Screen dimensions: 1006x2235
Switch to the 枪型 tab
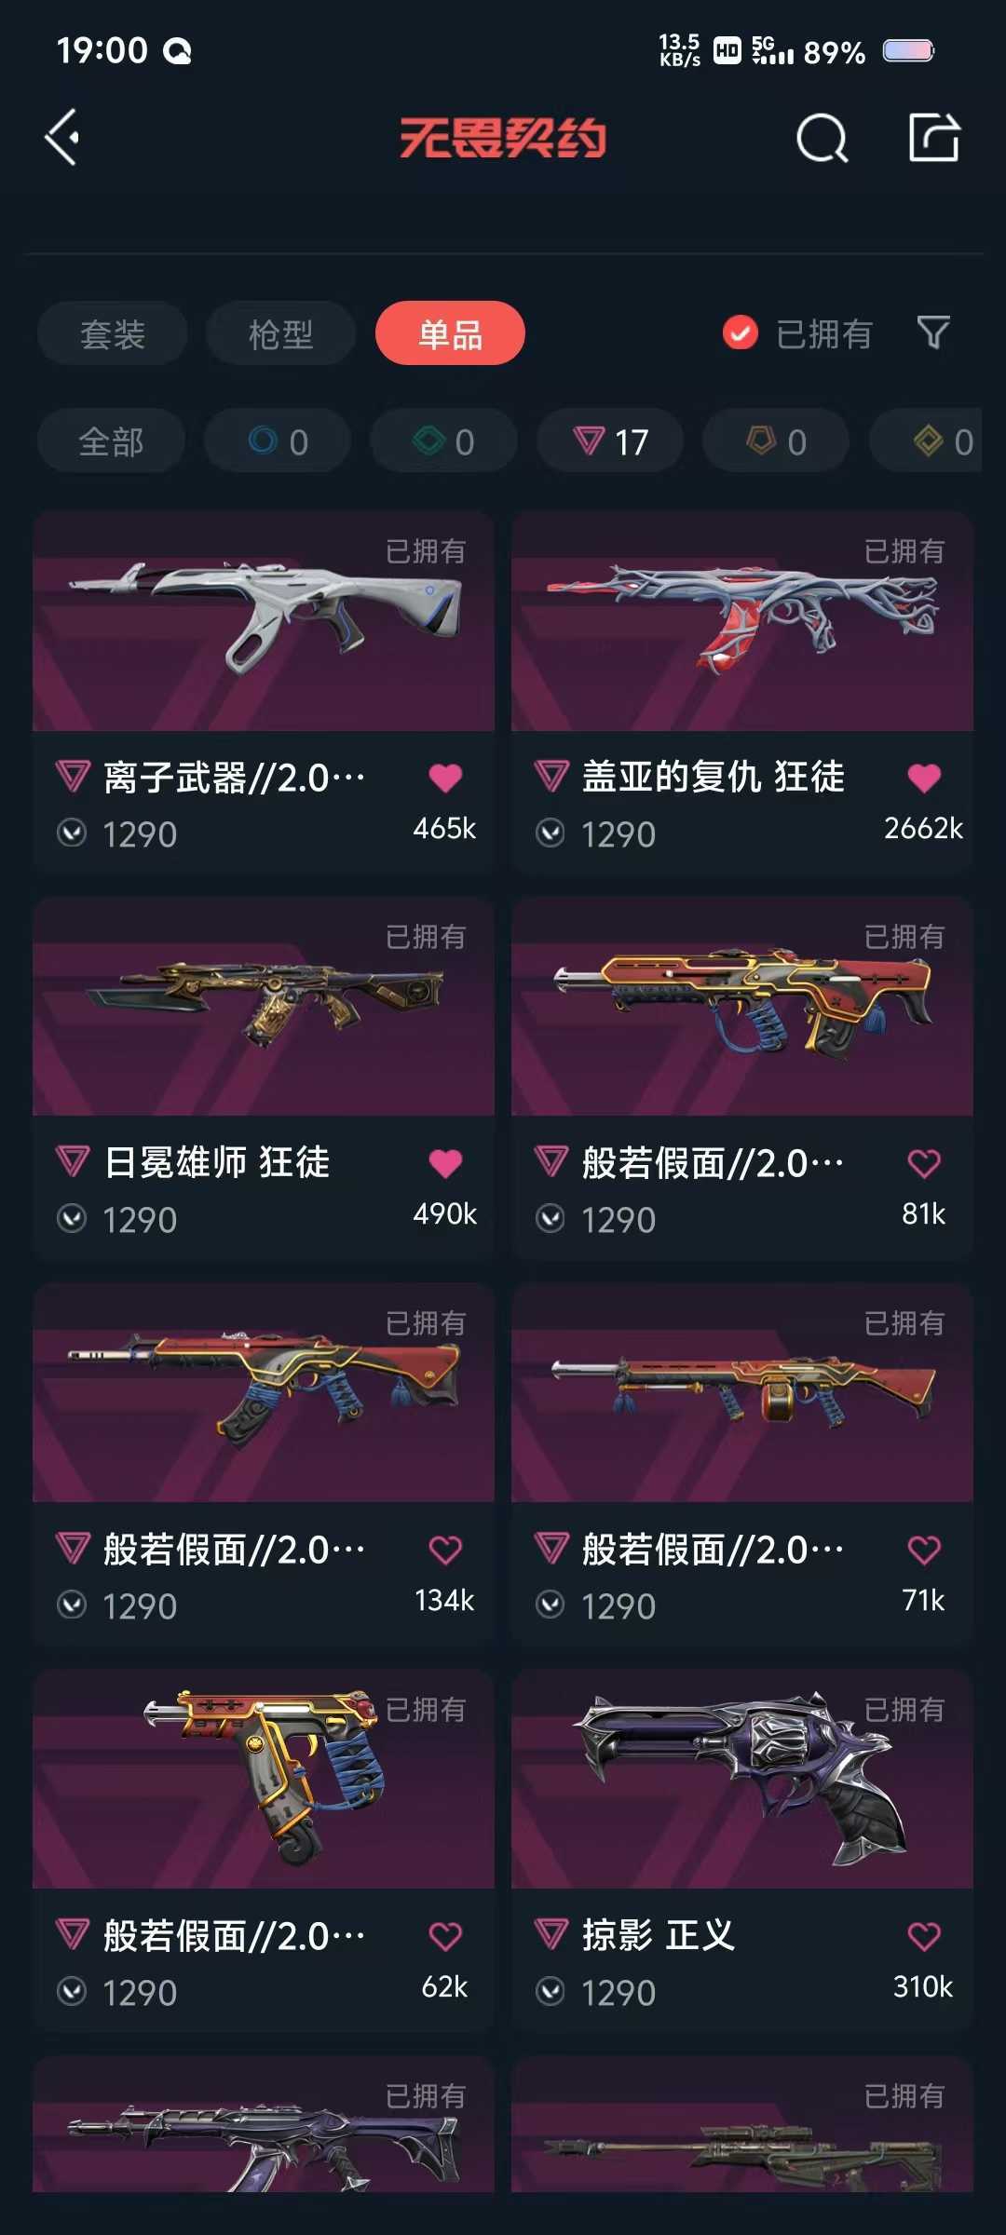coord(280,333)
